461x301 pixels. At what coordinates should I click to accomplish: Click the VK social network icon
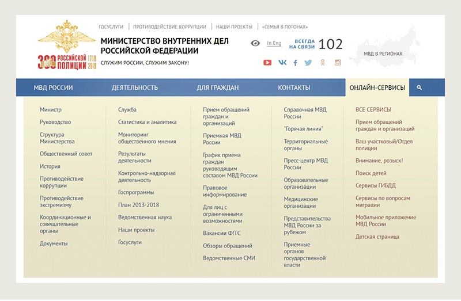click(x=282, y=63)
